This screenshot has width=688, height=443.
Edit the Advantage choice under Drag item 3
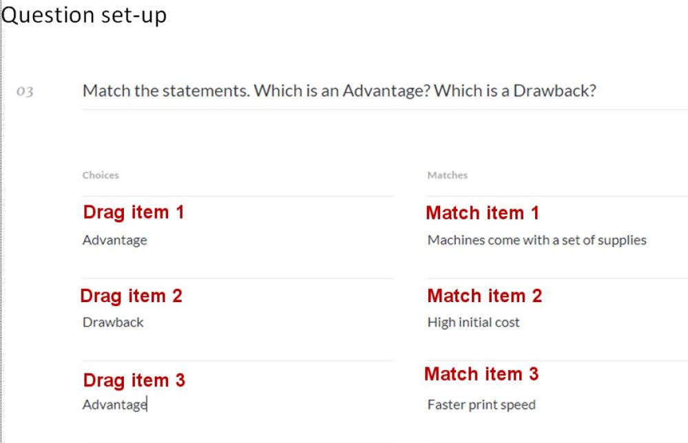point(114,404)
